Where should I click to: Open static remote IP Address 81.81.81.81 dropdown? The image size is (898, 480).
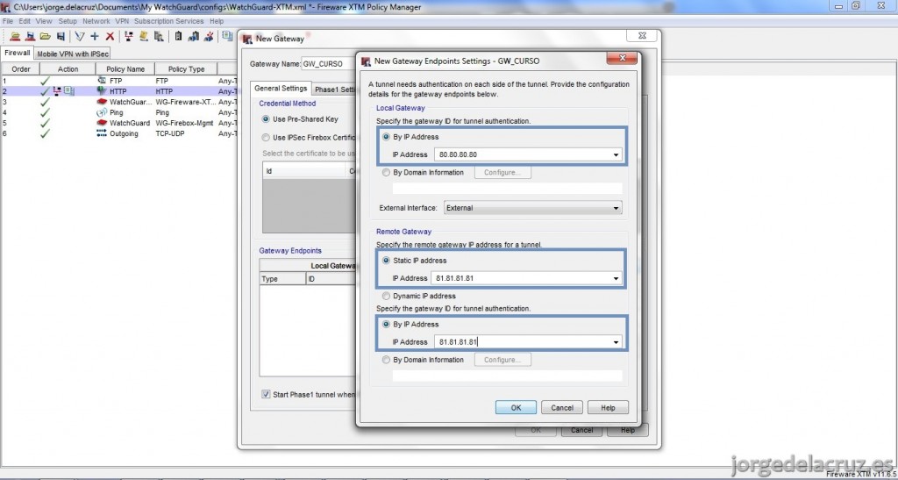pos(616,278)
